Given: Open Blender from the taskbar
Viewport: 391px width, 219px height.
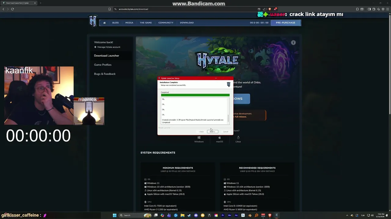Looking at the screenshot, I should pyautogui.click(x=250, y=215).
